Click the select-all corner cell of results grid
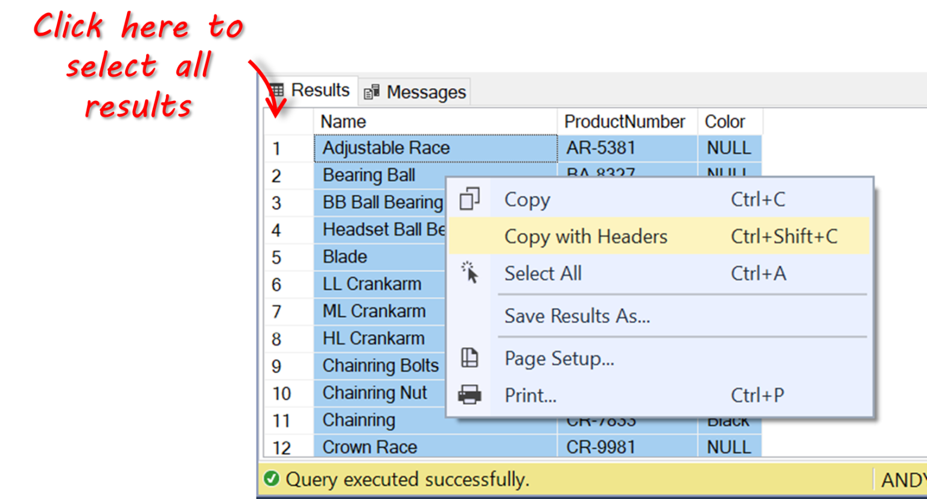 click(x=288, y=121)
